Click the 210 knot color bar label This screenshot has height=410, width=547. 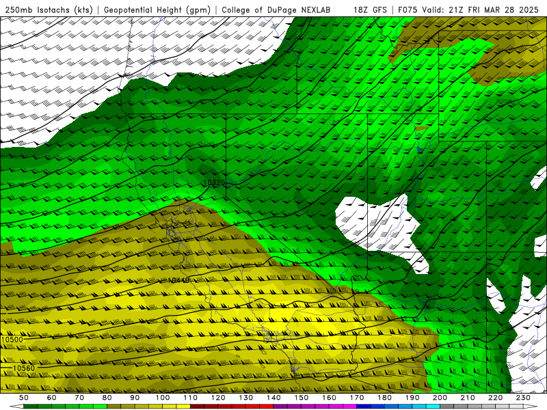468,398
